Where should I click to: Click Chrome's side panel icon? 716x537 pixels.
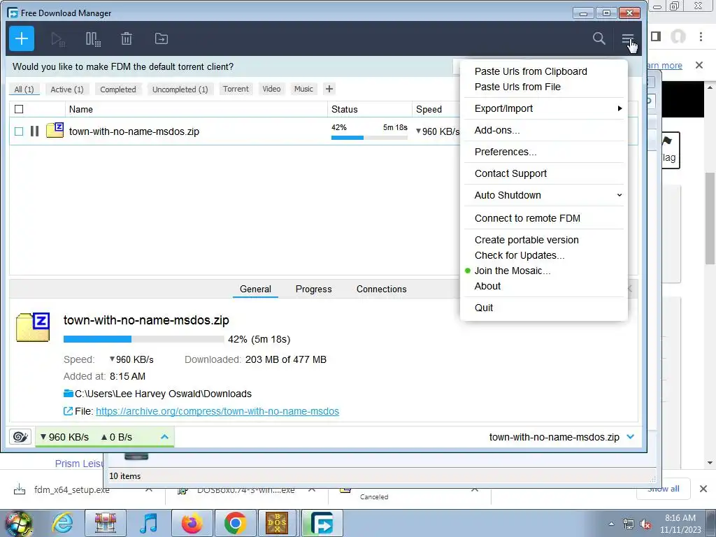pos(656,36)
